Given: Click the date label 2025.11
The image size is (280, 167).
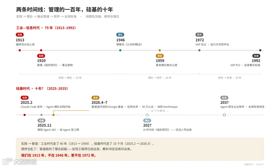Looking at the screenshot, I should click(x=44, y=125).
